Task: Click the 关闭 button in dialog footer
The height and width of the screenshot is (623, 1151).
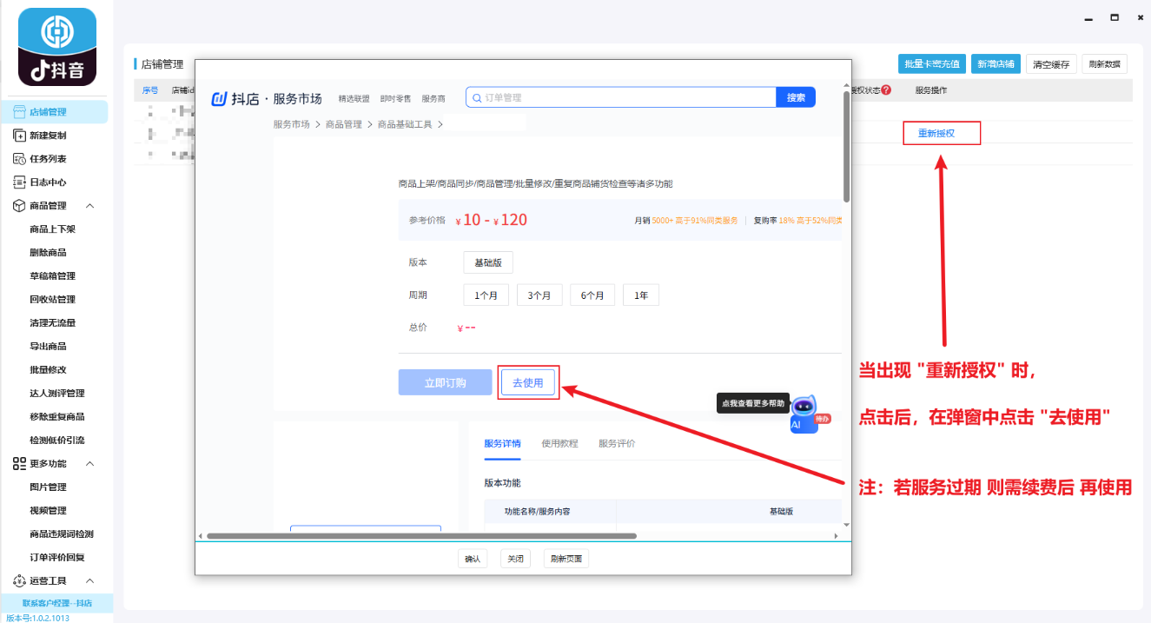Action: [515, 559]
